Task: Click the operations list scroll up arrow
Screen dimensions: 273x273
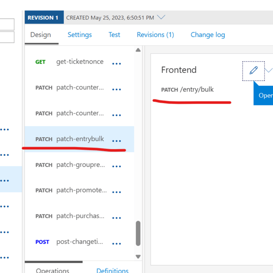Action: (138, 50)
